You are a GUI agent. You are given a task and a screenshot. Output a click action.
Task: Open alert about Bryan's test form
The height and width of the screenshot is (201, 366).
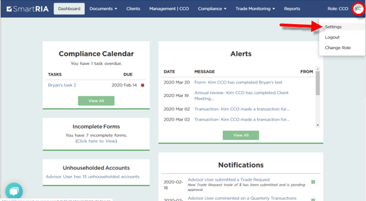tap(238, 82)
